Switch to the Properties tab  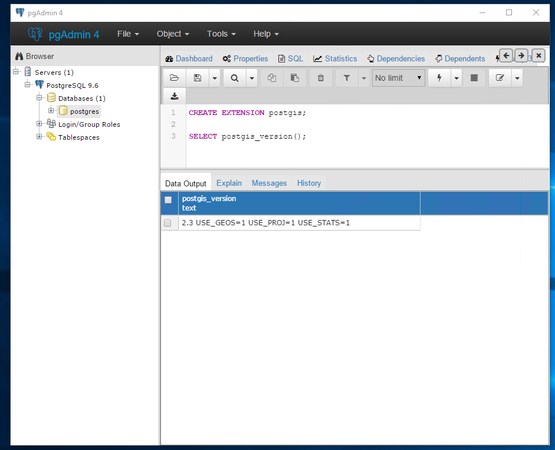(245, 59)
